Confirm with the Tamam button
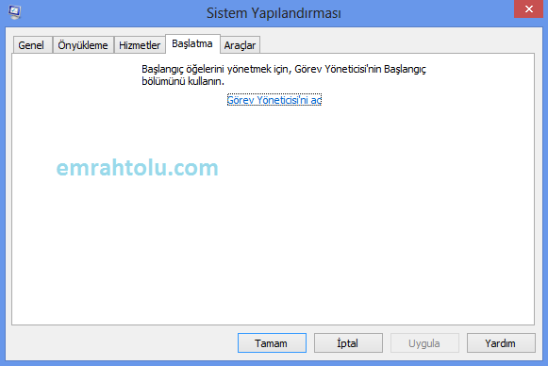Screen dimensions: 548x366 pyautogui.click(x=272, y=343)
